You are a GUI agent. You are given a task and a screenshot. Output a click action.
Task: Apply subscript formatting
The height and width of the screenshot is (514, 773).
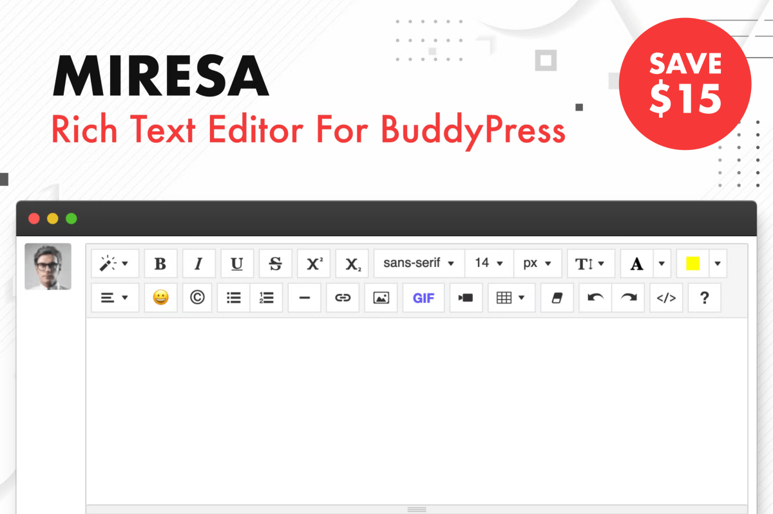point(352,264)
